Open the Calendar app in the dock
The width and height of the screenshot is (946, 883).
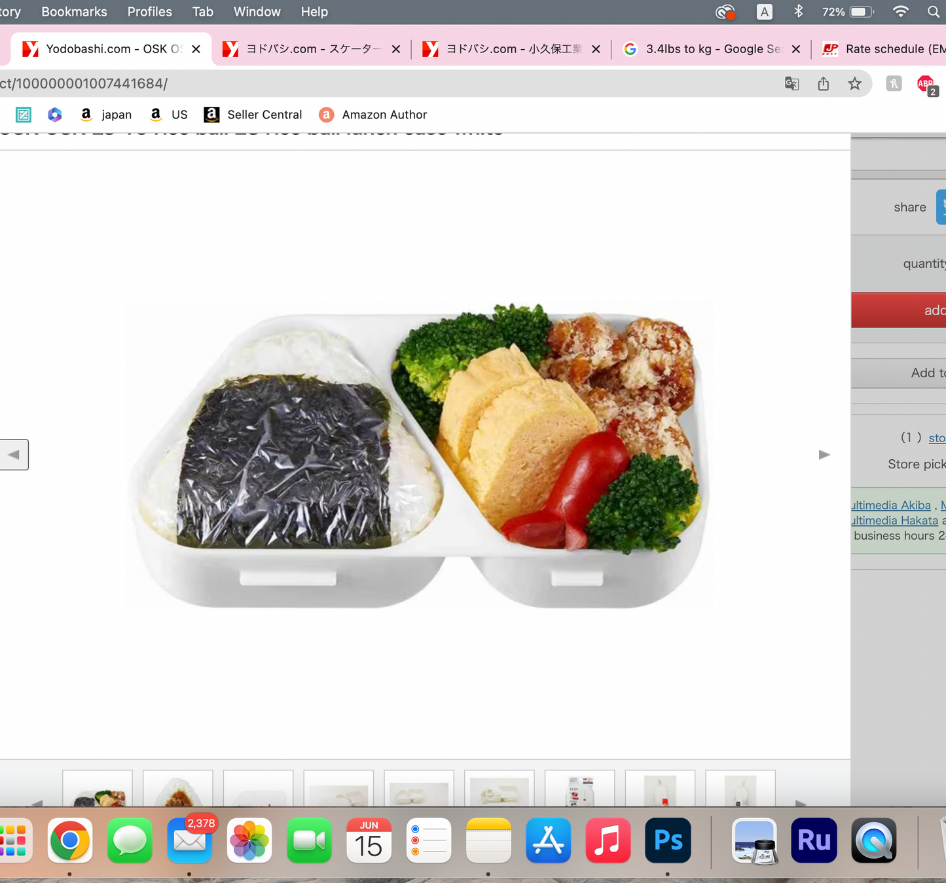369,840
